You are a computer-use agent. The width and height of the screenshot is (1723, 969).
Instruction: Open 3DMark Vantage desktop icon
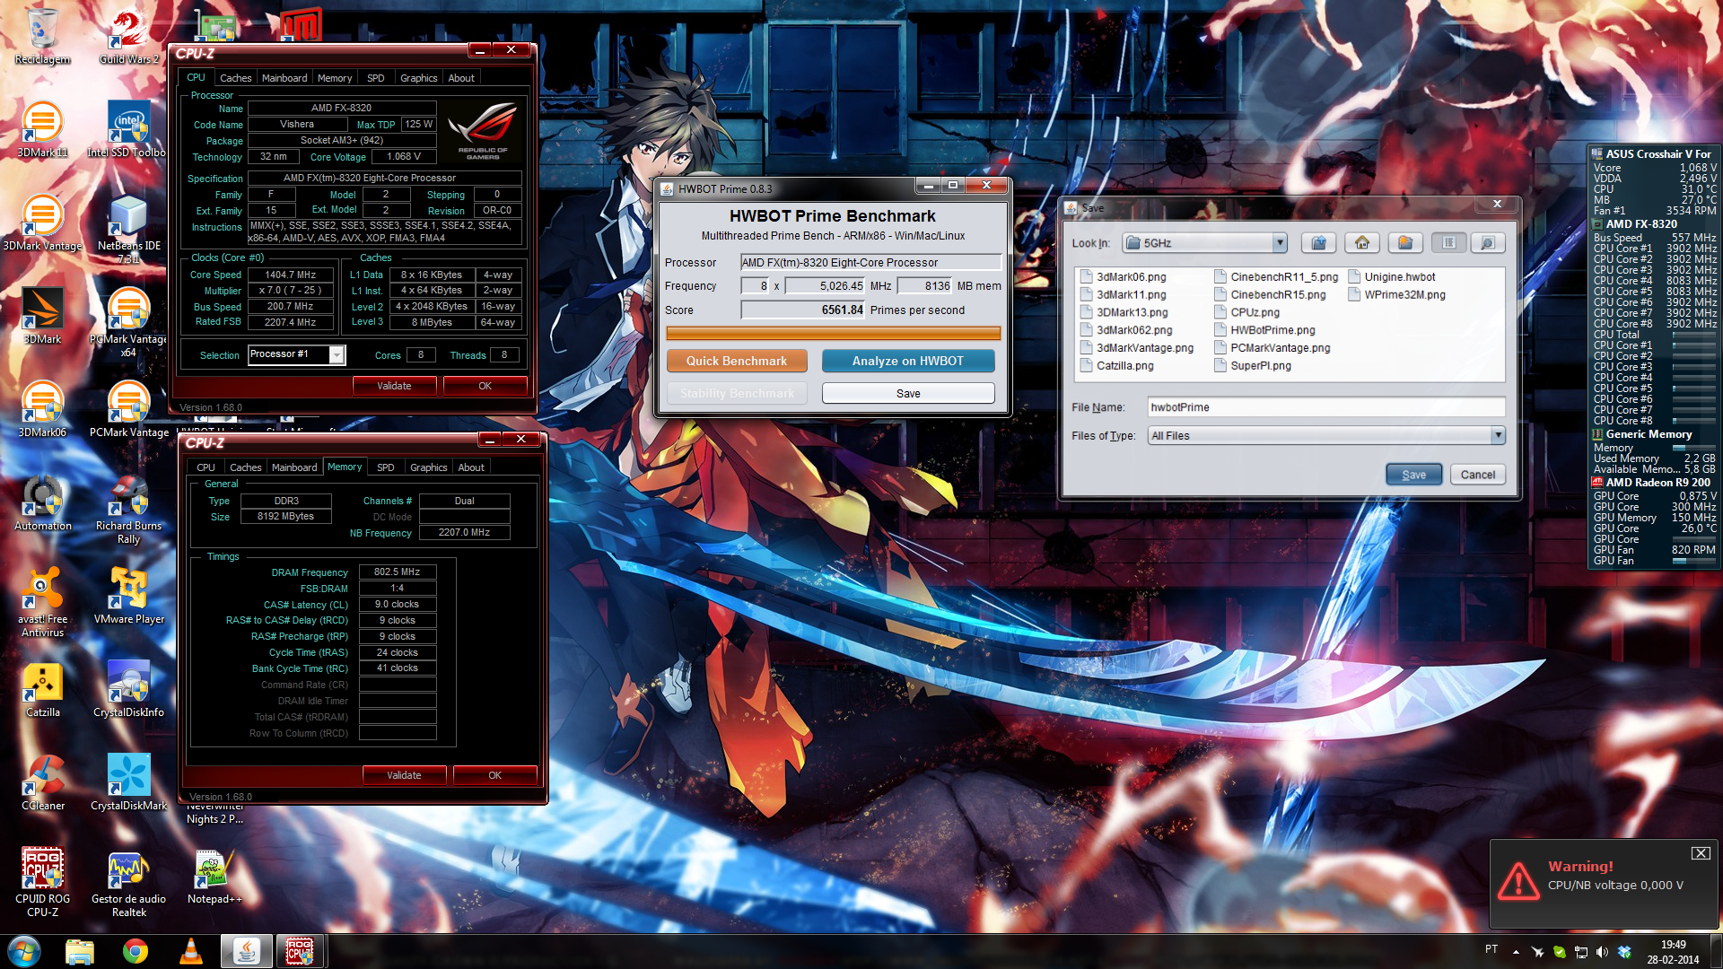pyautogui.click(x=42, y=223)
